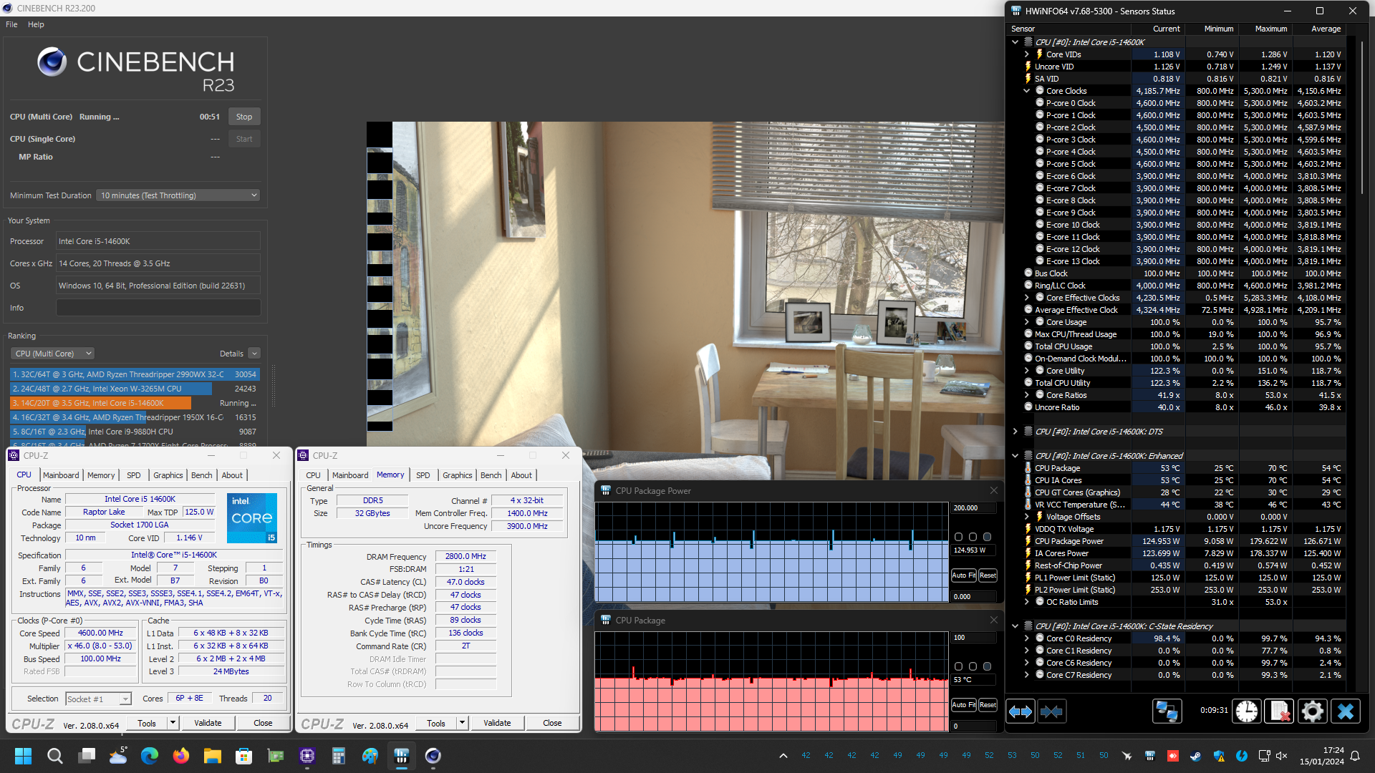The image size is (1375, 773).
Task: Switch to Mainboard tab in left CPU-Z
Action: coord(61,475)
